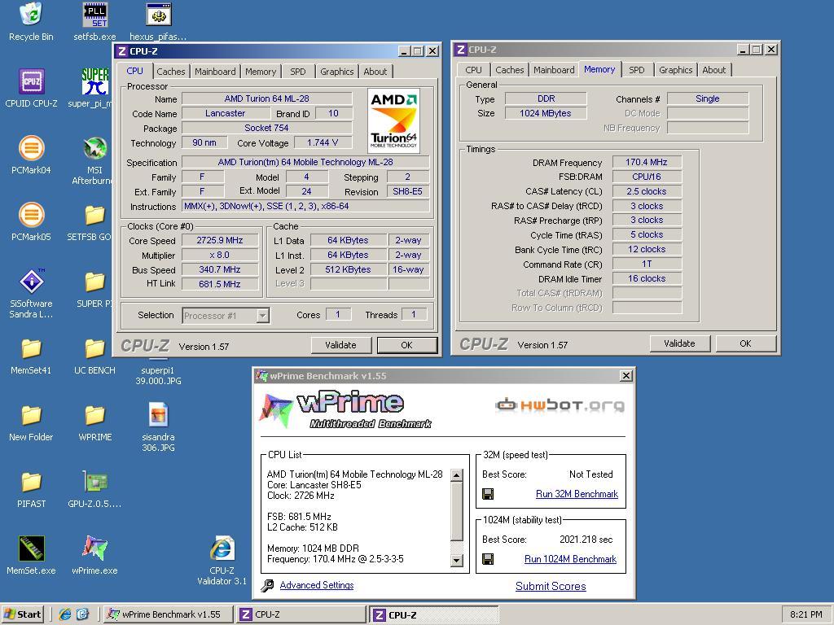Click the DRAM Frequency value 170.4 MHz
The height and width of the screenshot is (625, 834).
coord(646,162)
